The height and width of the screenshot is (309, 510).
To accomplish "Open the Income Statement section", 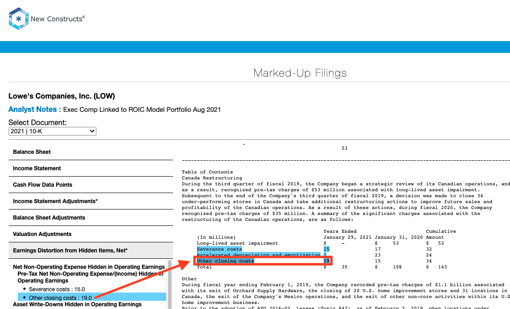I will pos(91,168).
